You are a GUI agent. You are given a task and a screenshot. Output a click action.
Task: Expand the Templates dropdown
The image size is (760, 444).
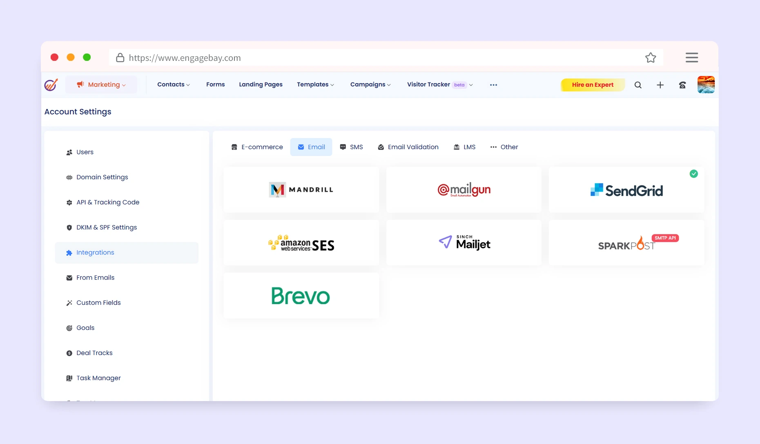[x=315, y=85]
